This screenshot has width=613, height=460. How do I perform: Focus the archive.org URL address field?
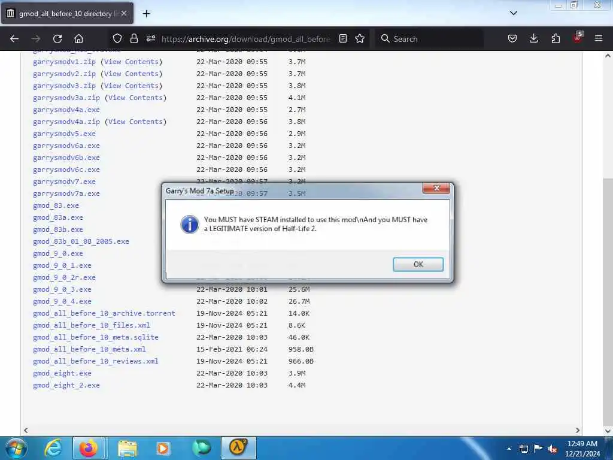coord(245,39)
